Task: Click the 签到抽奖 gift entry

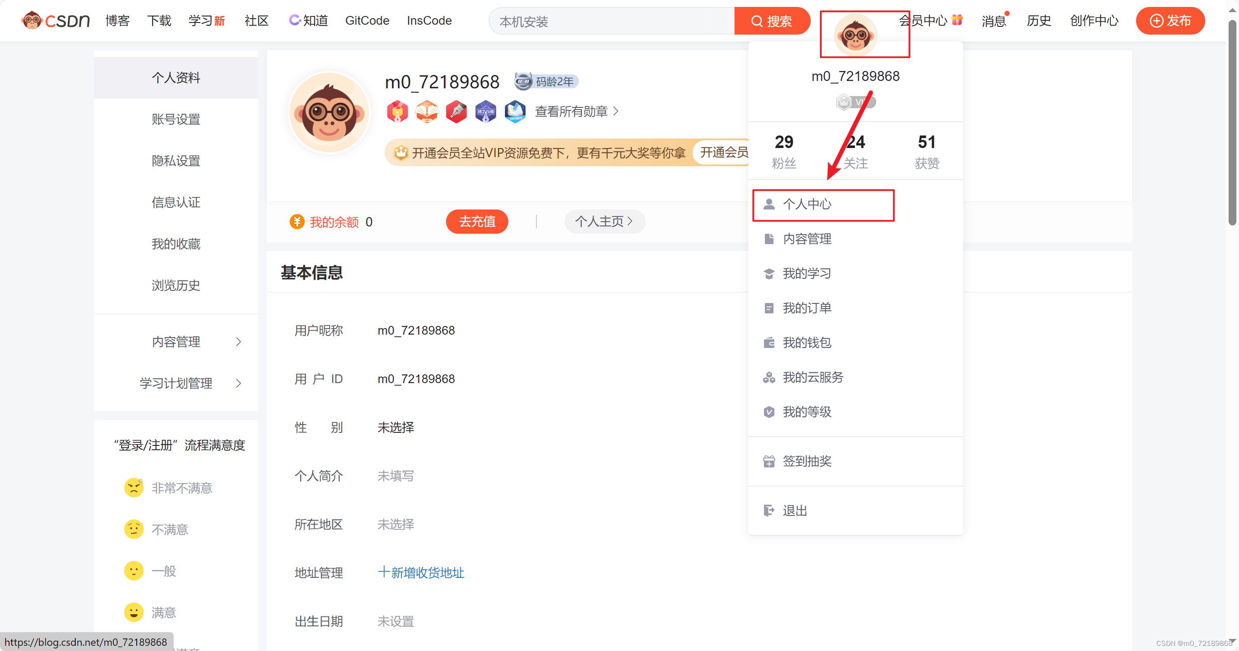Action: point(806,461)
